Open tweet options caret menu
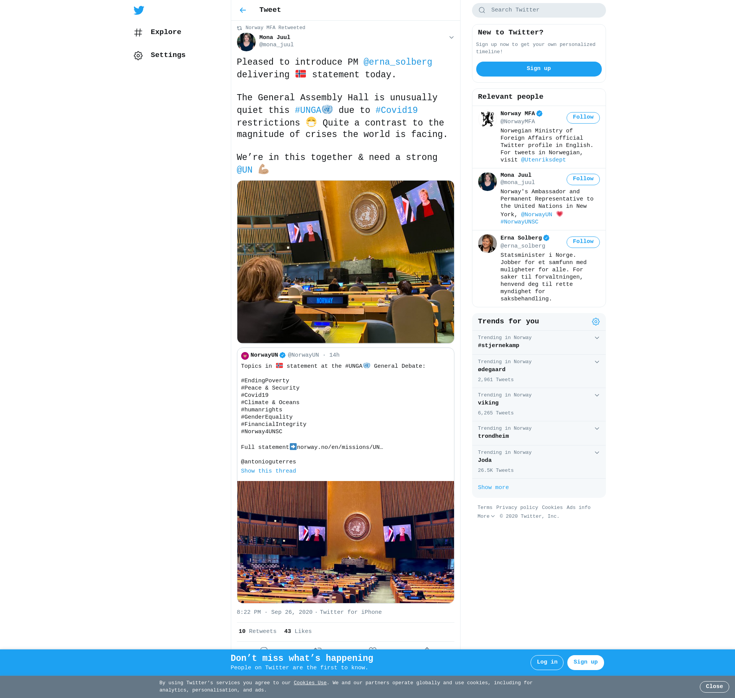The image size is (735, 698). 451,38
